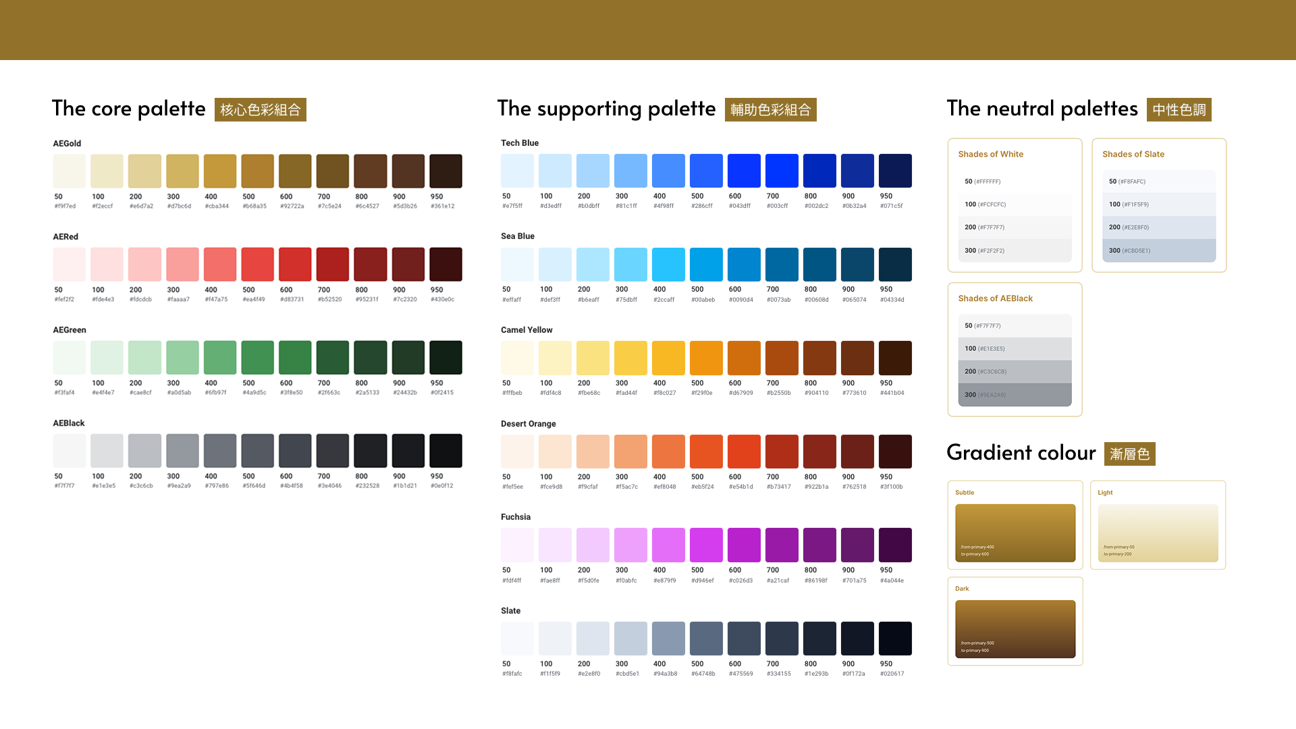Click the 核心色彩組合 gold label
Viewport: 1296px width, 729px height.
[x=261, y=110]
